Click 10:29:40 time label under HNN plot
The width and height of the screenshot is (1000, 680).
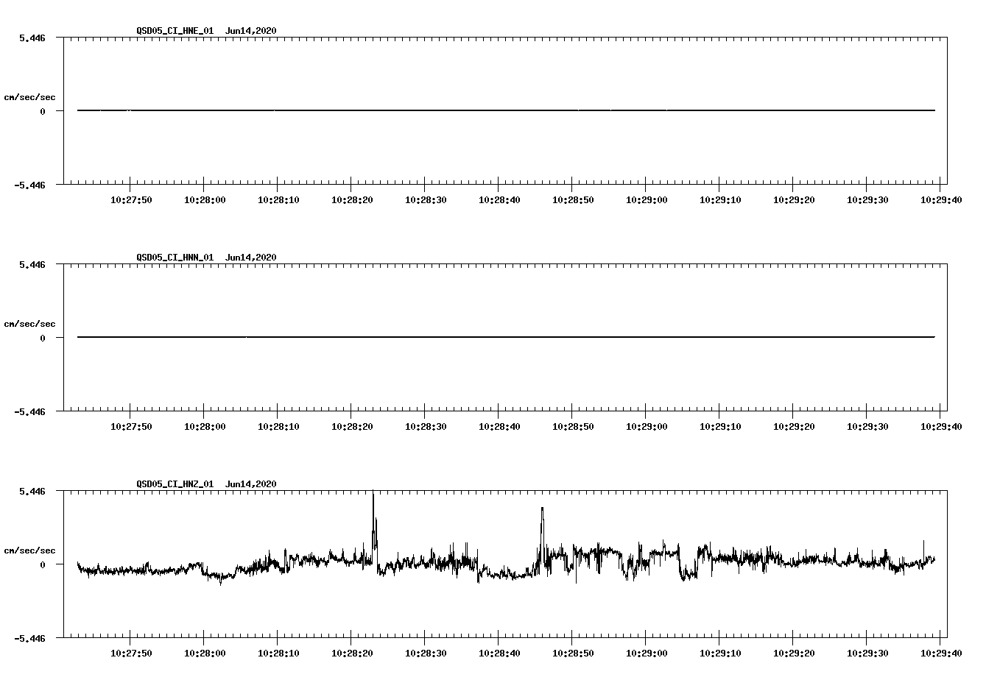941,426
